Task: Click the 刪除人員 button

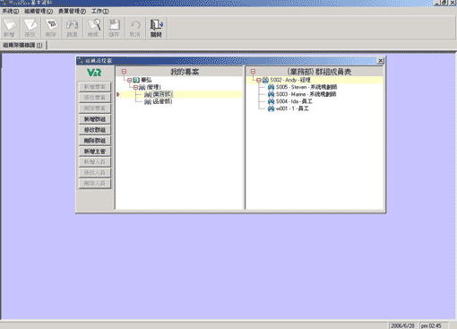Action: 95,184
